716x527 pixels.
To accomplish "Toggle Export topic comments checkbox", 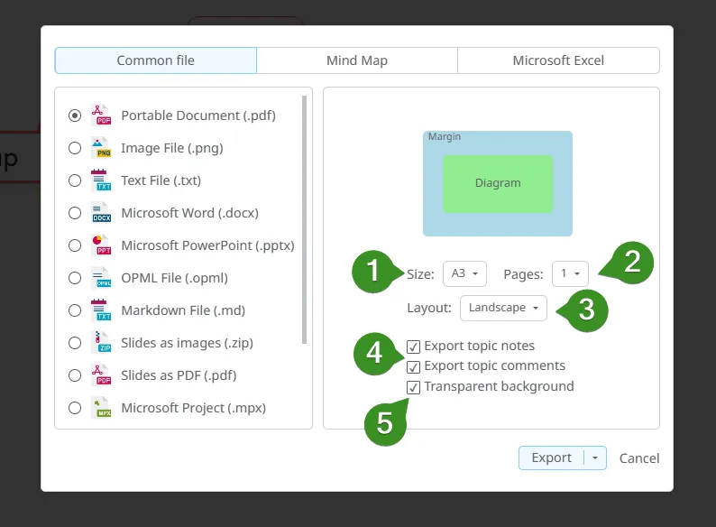I will pyautogui.click(x=413, y=366).
